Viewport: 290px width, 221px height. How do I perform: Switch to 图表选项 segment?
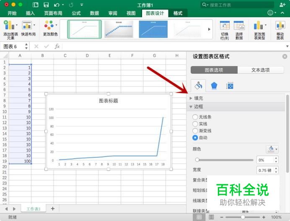(214, 70)
